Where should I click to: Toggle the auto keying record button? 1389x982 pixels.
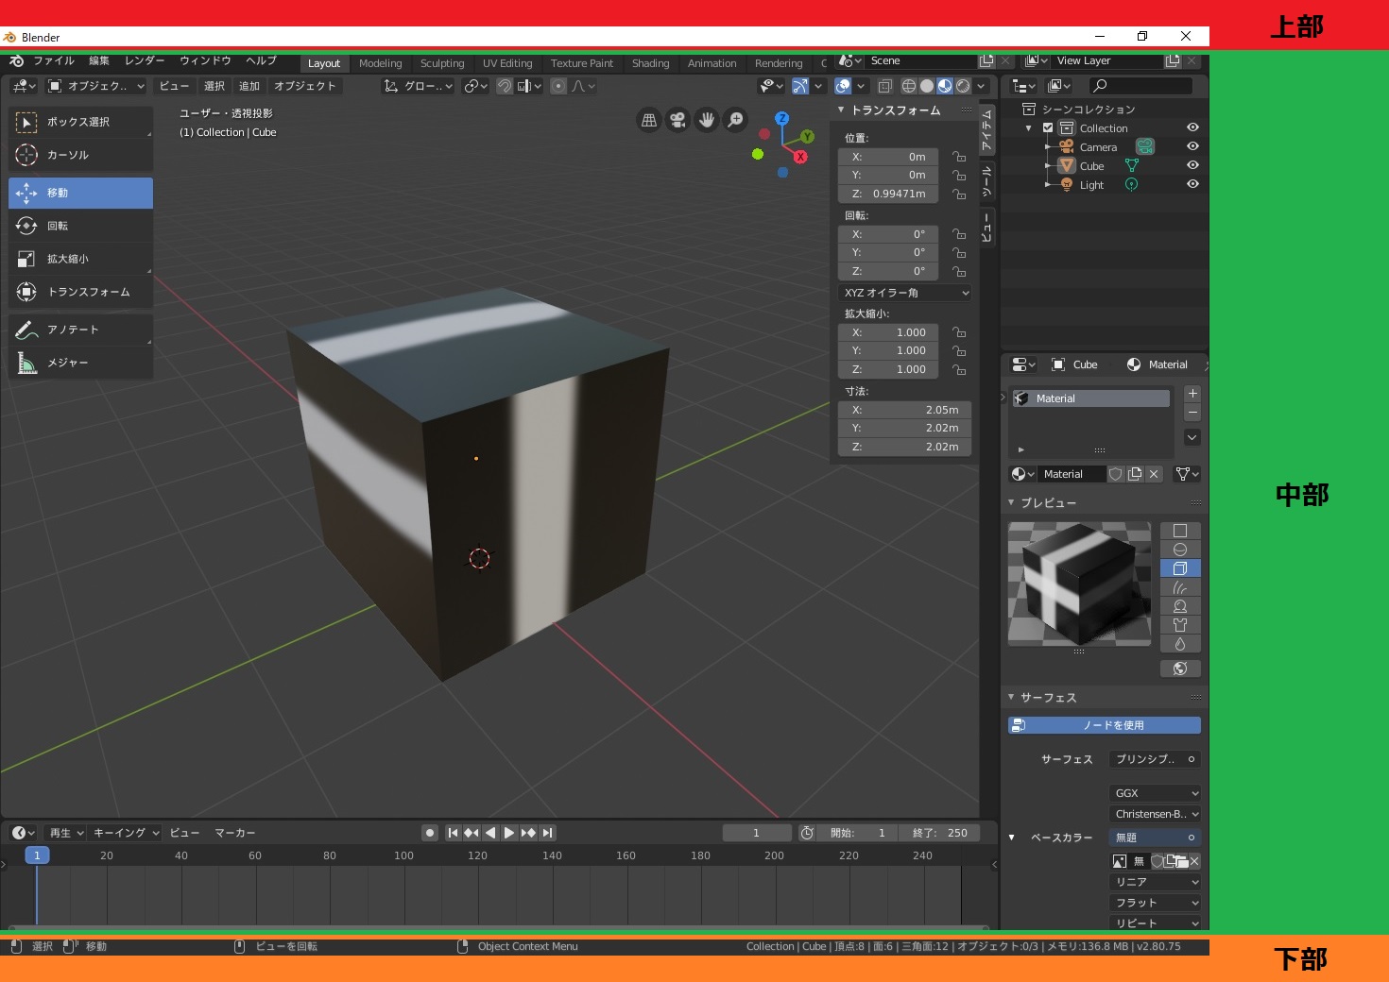pos(430,833)
